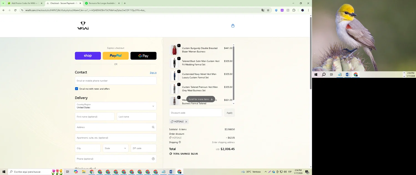The image size is (416, 175).
Task: Focus the Email or mobile phone field
Action: [116, 81]
